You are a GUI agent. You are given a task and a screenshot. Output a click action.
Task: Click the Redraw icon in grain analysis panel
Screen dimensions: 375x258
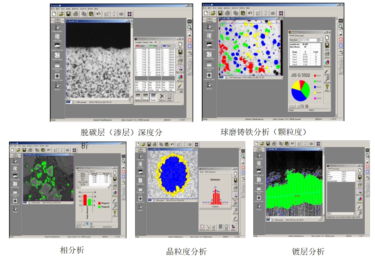tap(233, 227)
